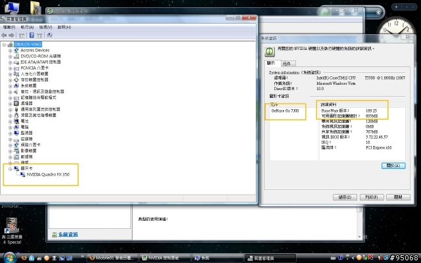Switch to the Mobile01 Firefox taskbar button
Viewport: 421px width, 263px height.
(x=112, y=258)
